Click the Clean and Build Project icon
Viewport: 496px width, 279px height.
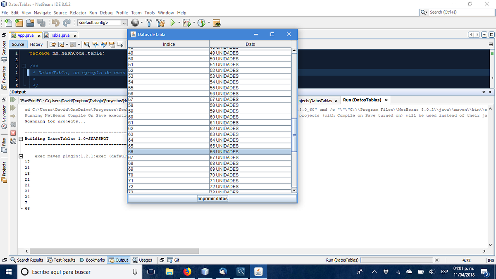click(160, 23)
